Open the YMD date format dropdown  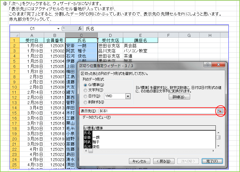pyautogui.click(x=128, y=96)
